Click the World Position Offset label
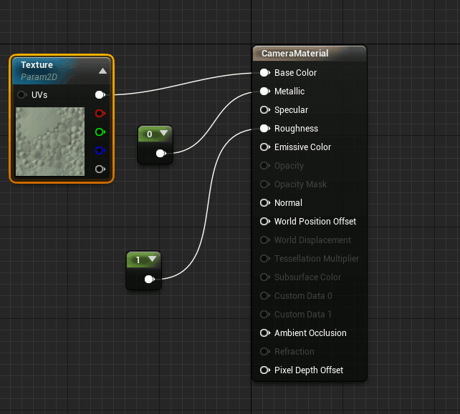Image resolution: width=460 pixels, height=414 pixels. pyautogui.click(x=315, y=222)
